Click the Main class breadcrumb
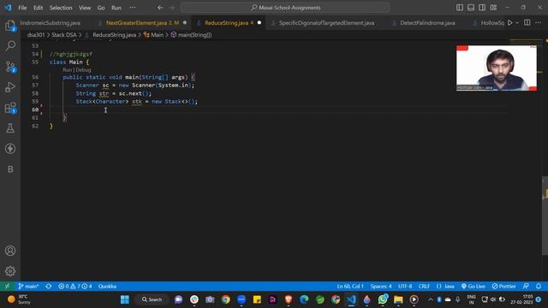The height and width of the screenshot is (308, 548). 153,35
